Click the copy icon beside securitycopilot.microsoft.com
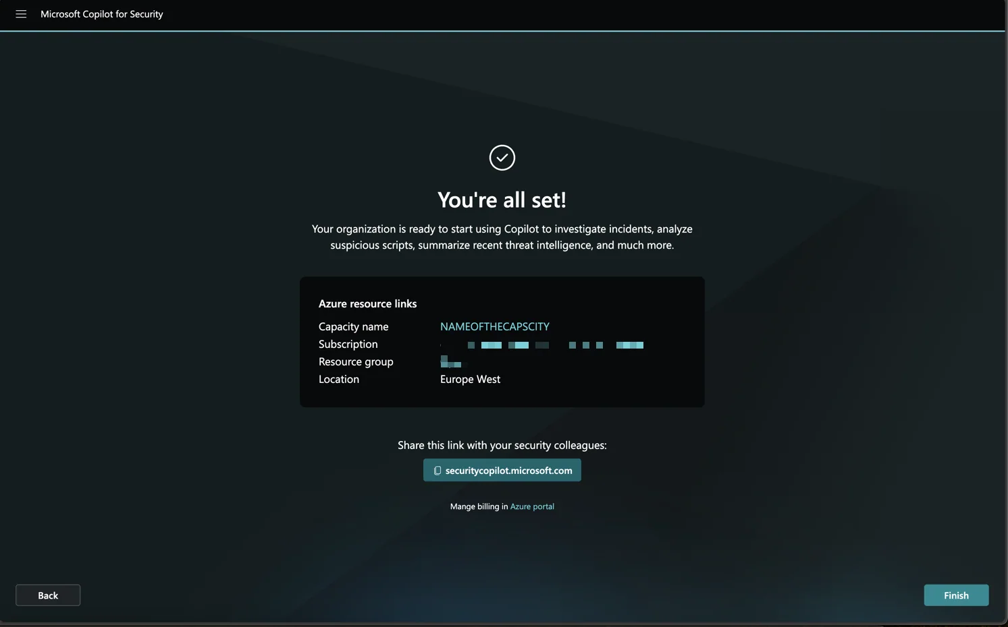The width and height of the screenshot is (1008, 627). click(x=437, y=471)
